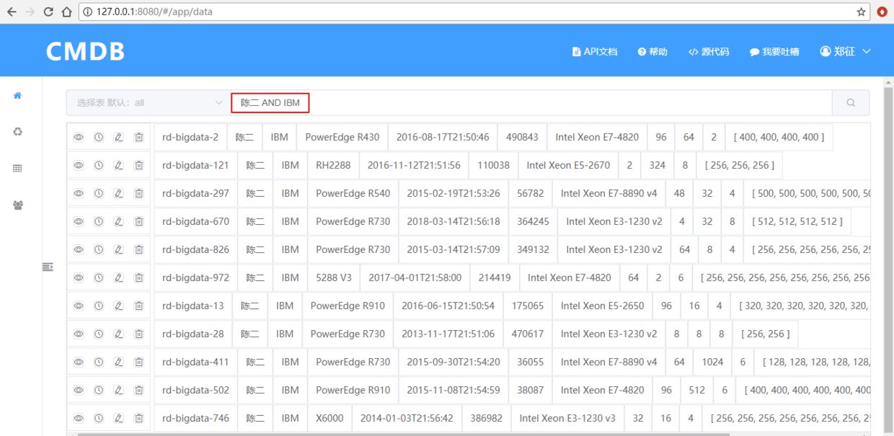The image size is (894, 436).
Task: Delete row rd-bigdata-746 with trash icon
Action: pyautogui.click(x=138, y=418)
